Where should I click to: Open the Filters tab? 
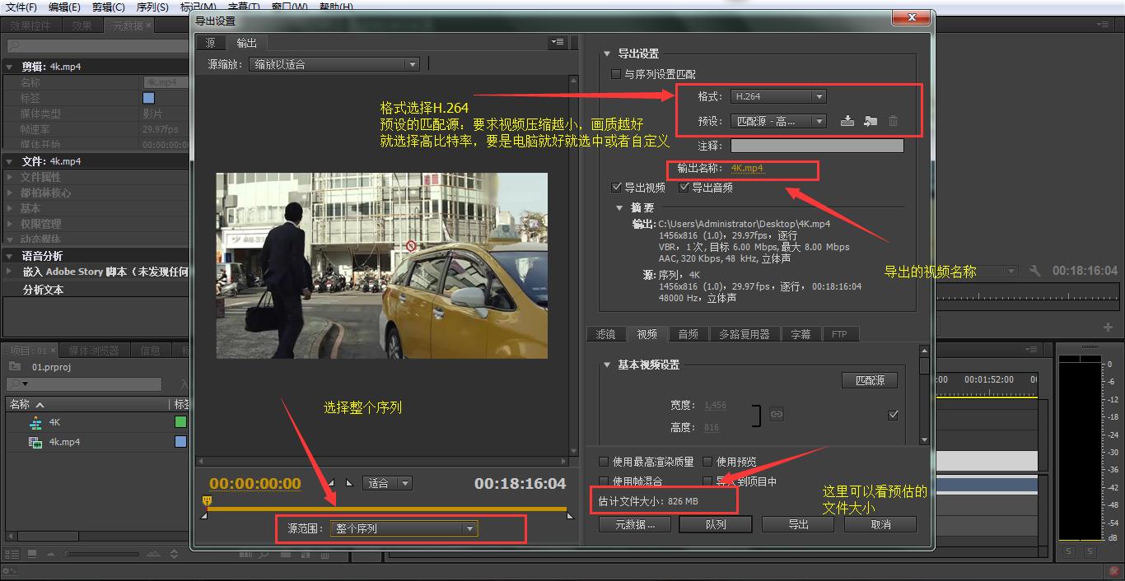[606, 334]
